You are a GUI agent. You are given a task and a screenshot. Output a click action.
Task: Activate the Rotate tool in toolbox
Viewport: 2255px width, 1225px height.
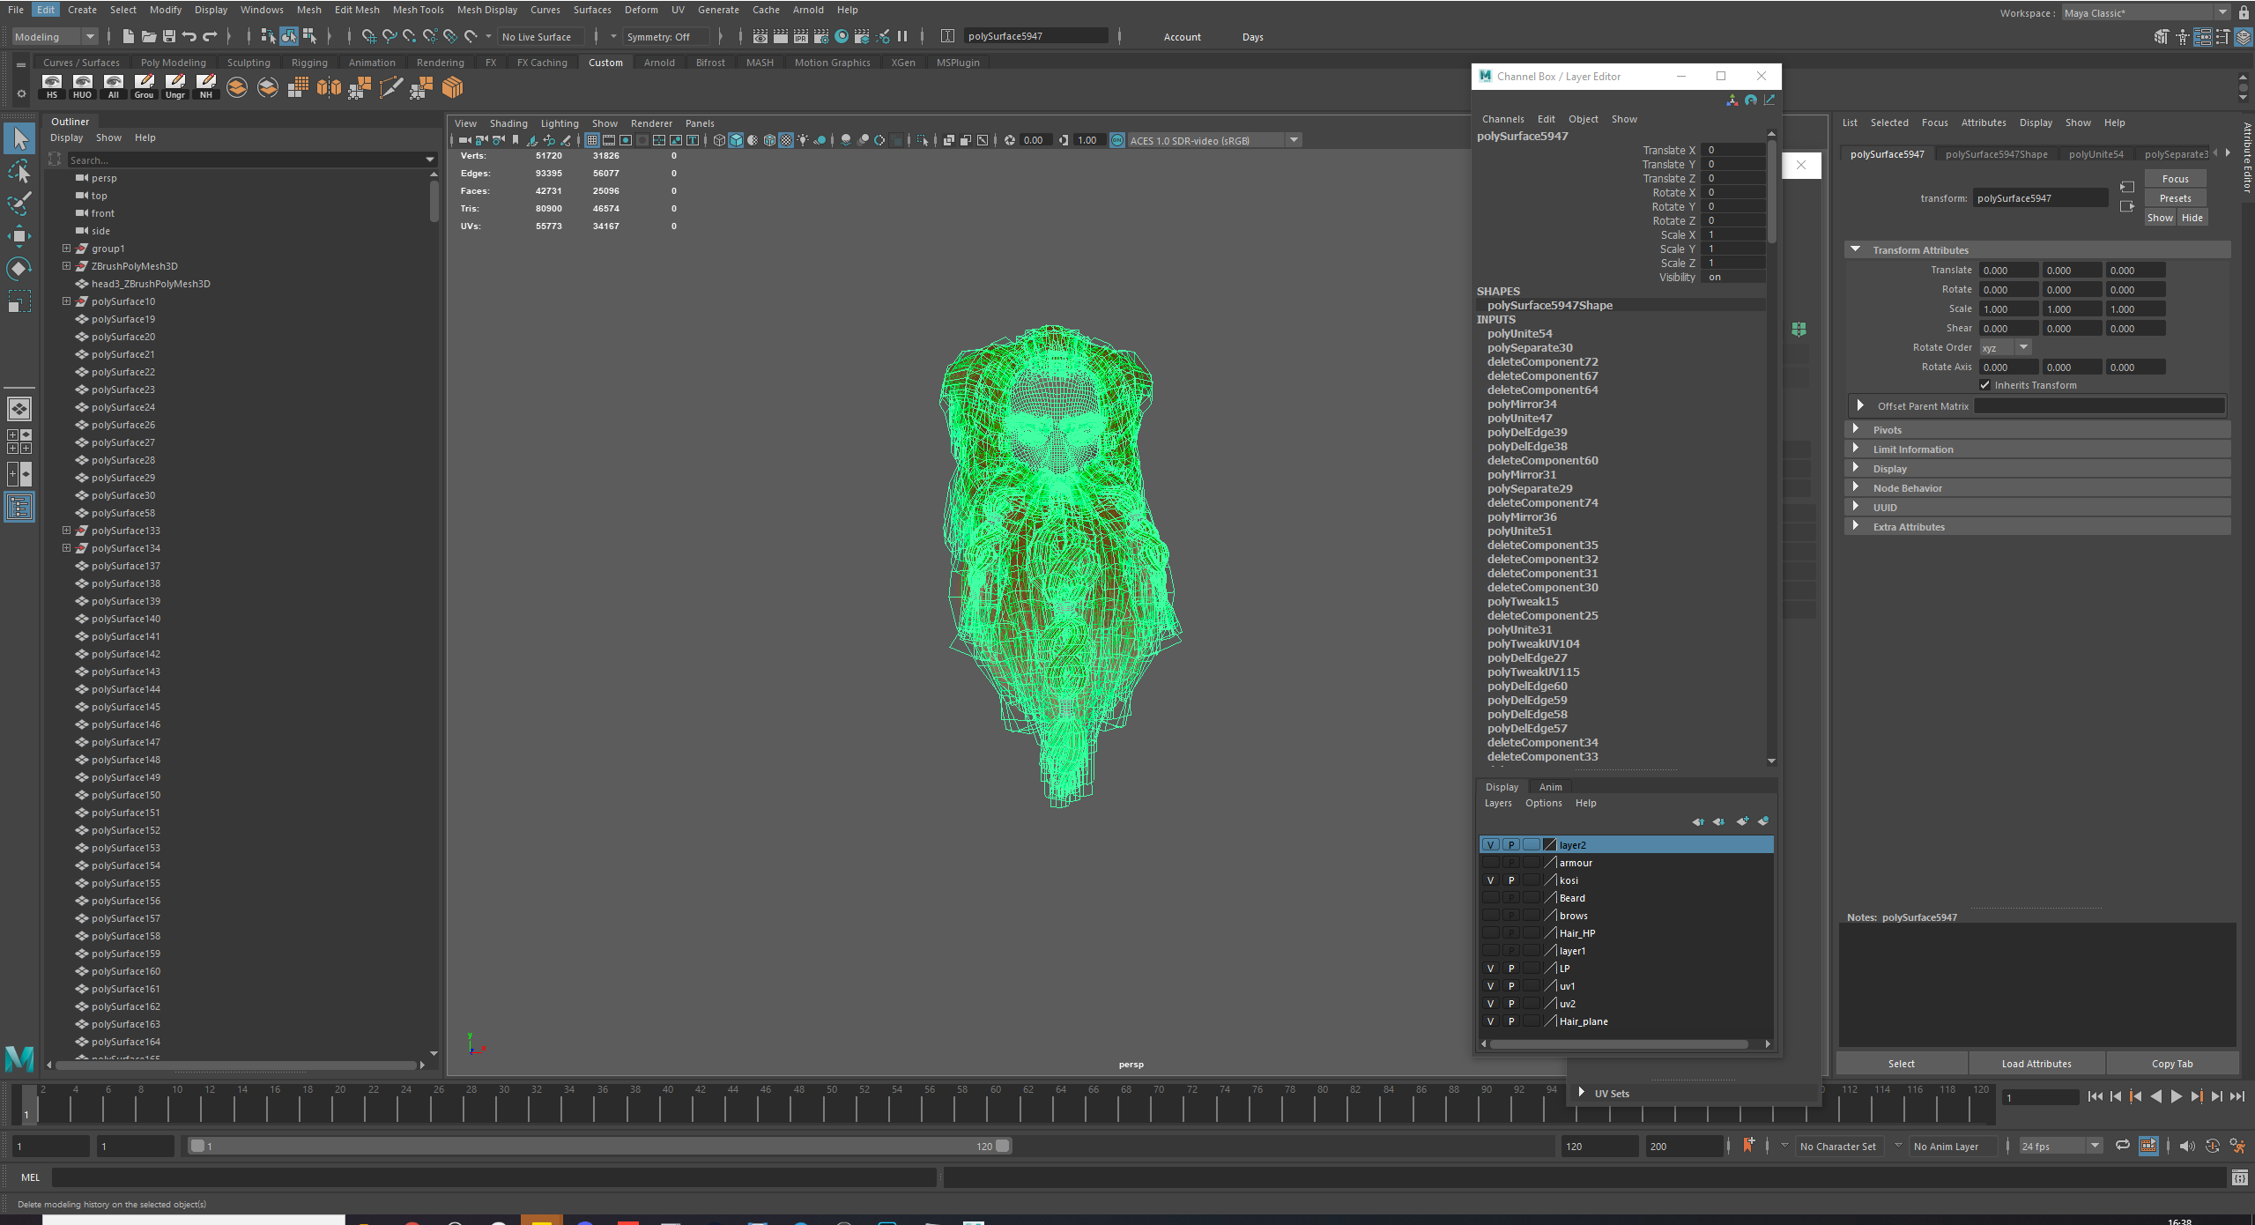coord(19,268)
